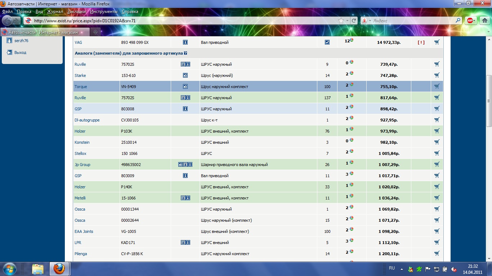This screenshot has height=276, width=492.
Task: Open Windows Explorer from taskbar
Action: pos(38,268)
